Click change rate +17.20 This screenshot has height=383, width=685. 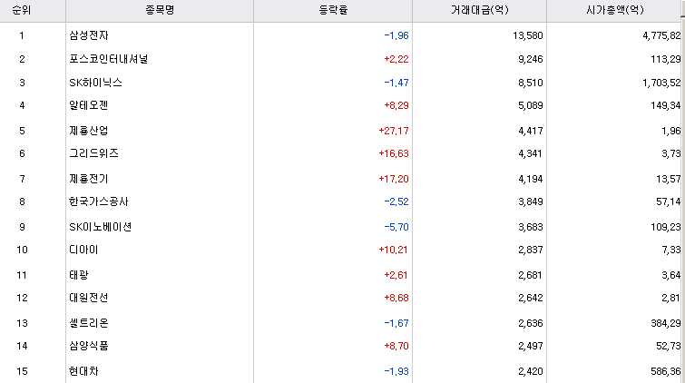pos(394,179)
